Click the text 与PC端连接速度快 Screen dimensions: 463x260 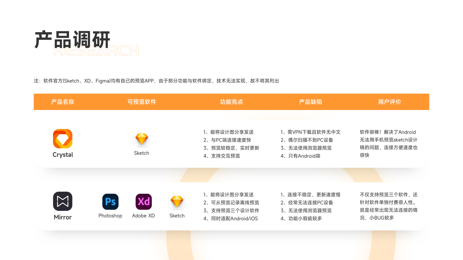point(227,140)
